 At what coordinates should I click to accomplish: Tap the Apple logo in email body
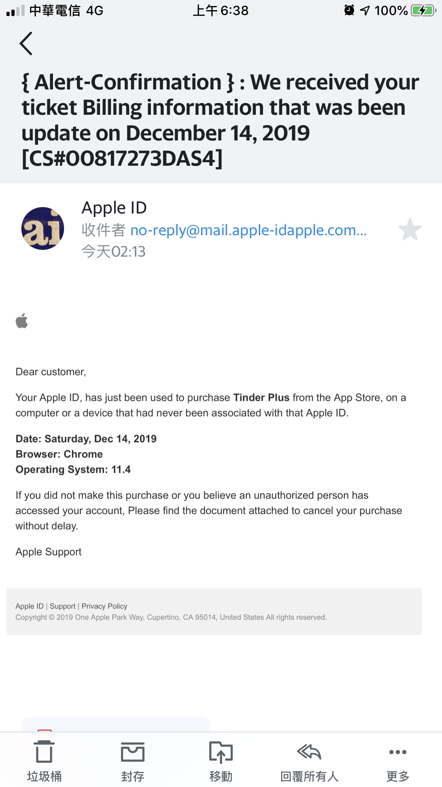coord(22,321)
